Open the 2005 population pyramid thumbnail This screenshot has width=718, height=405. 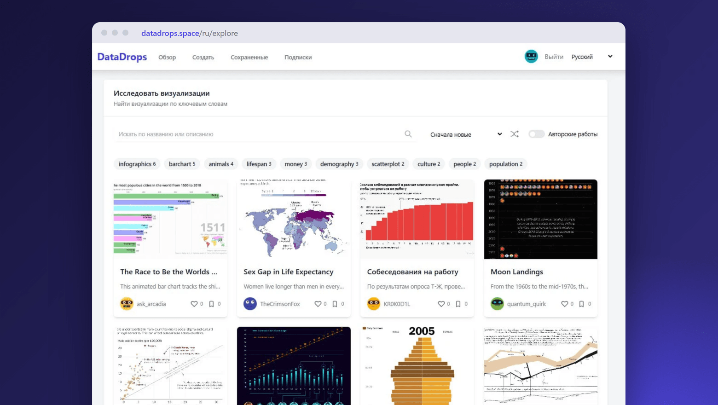tap(417, 366)
